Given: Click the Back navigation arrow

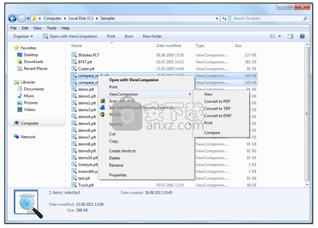Looking at the screenshot, I should tap(12, 19).
